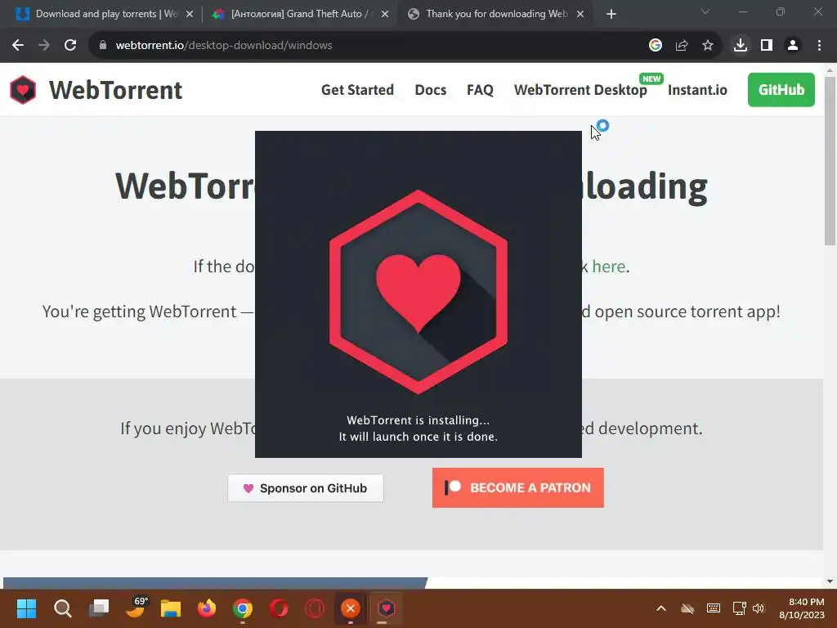Launch Firefox from the taskbar

point(207,608)
